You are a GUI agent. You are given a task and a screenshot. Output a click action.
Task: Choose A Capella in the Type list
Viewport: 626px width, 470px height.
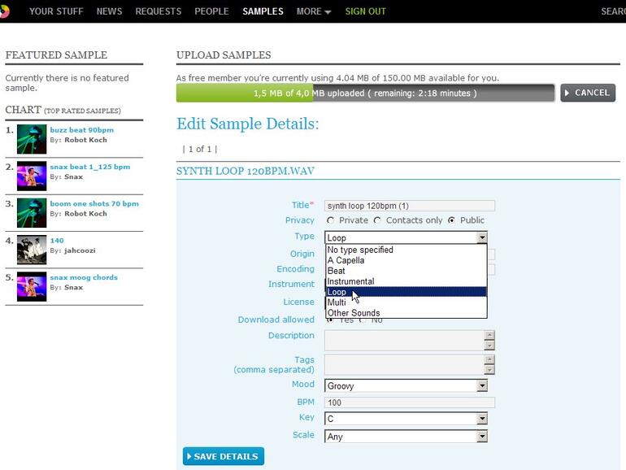point(406,260)
